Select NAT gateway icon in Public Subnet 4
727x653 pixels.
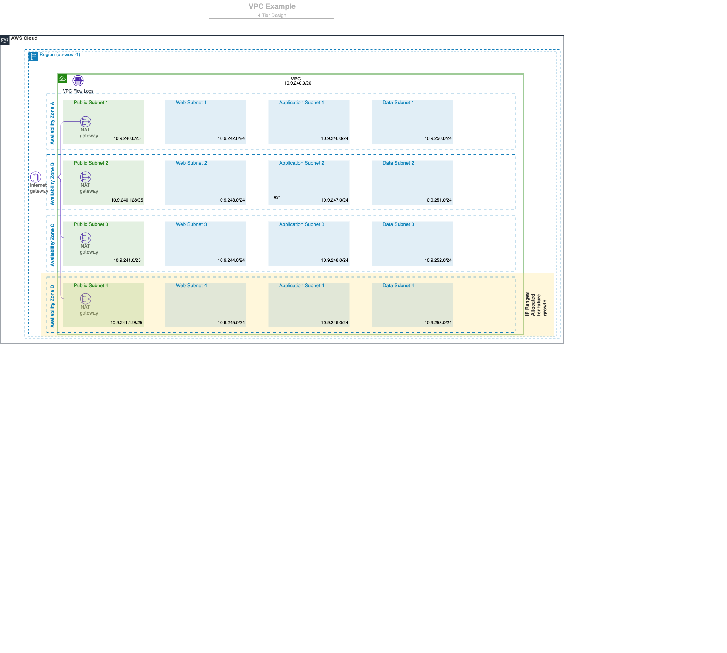pos(85,299)
